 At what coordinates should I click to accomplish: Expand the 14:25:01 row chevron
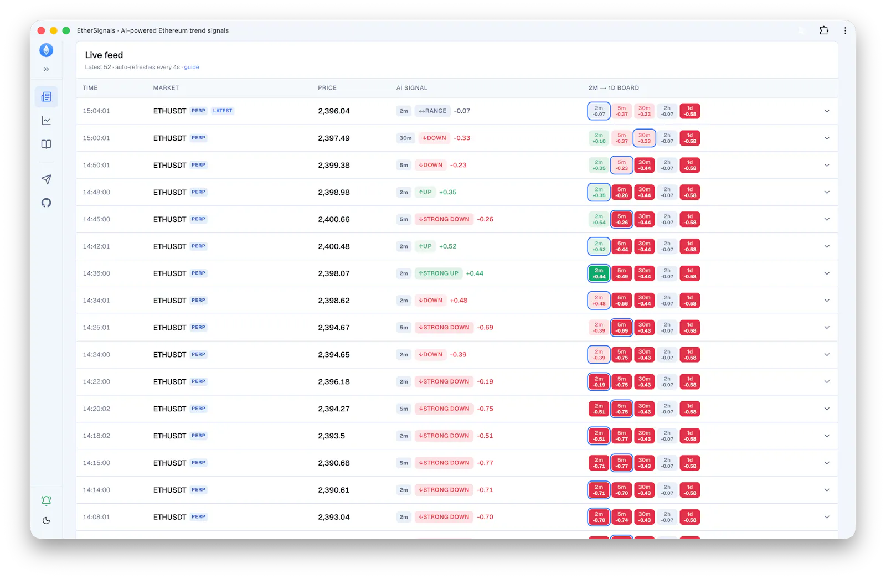click(827, 328)
